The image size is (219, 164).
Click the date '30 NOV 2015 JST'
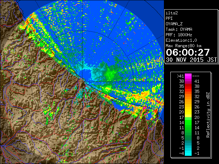(x=191, y=60)
